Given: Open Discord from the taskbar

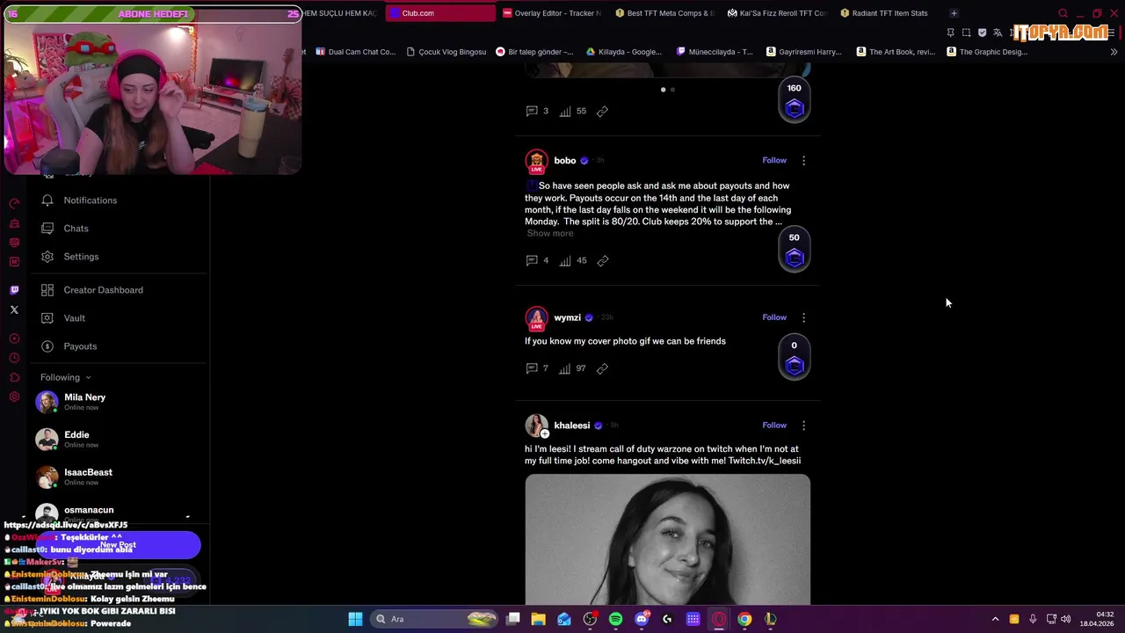Looking at the screenshot, I should pos(642,619).
